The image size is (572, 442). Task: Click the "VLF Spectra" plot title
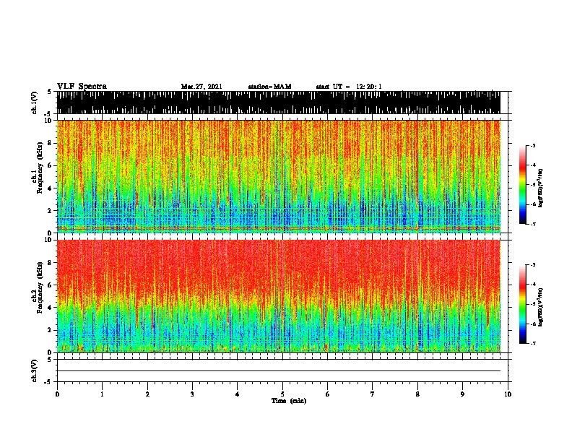[82, 87]
